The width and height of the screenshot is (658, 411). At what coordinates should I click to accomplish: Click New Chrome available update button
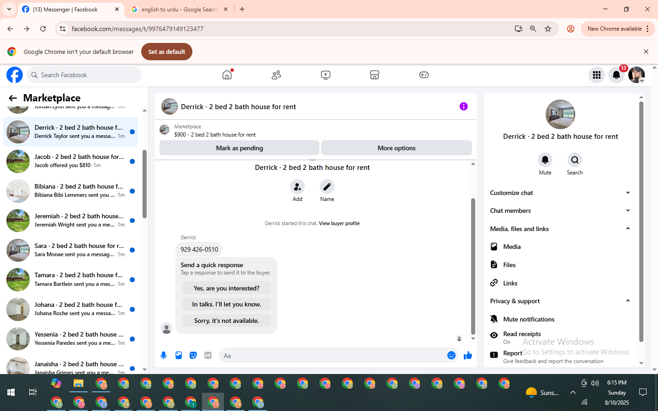(x=618, y=29)
